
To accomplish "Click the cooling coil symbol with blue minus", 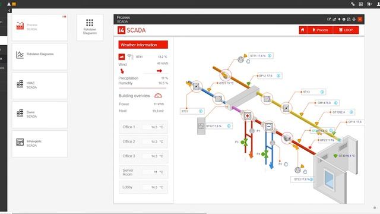I will (x=269, y=127).
